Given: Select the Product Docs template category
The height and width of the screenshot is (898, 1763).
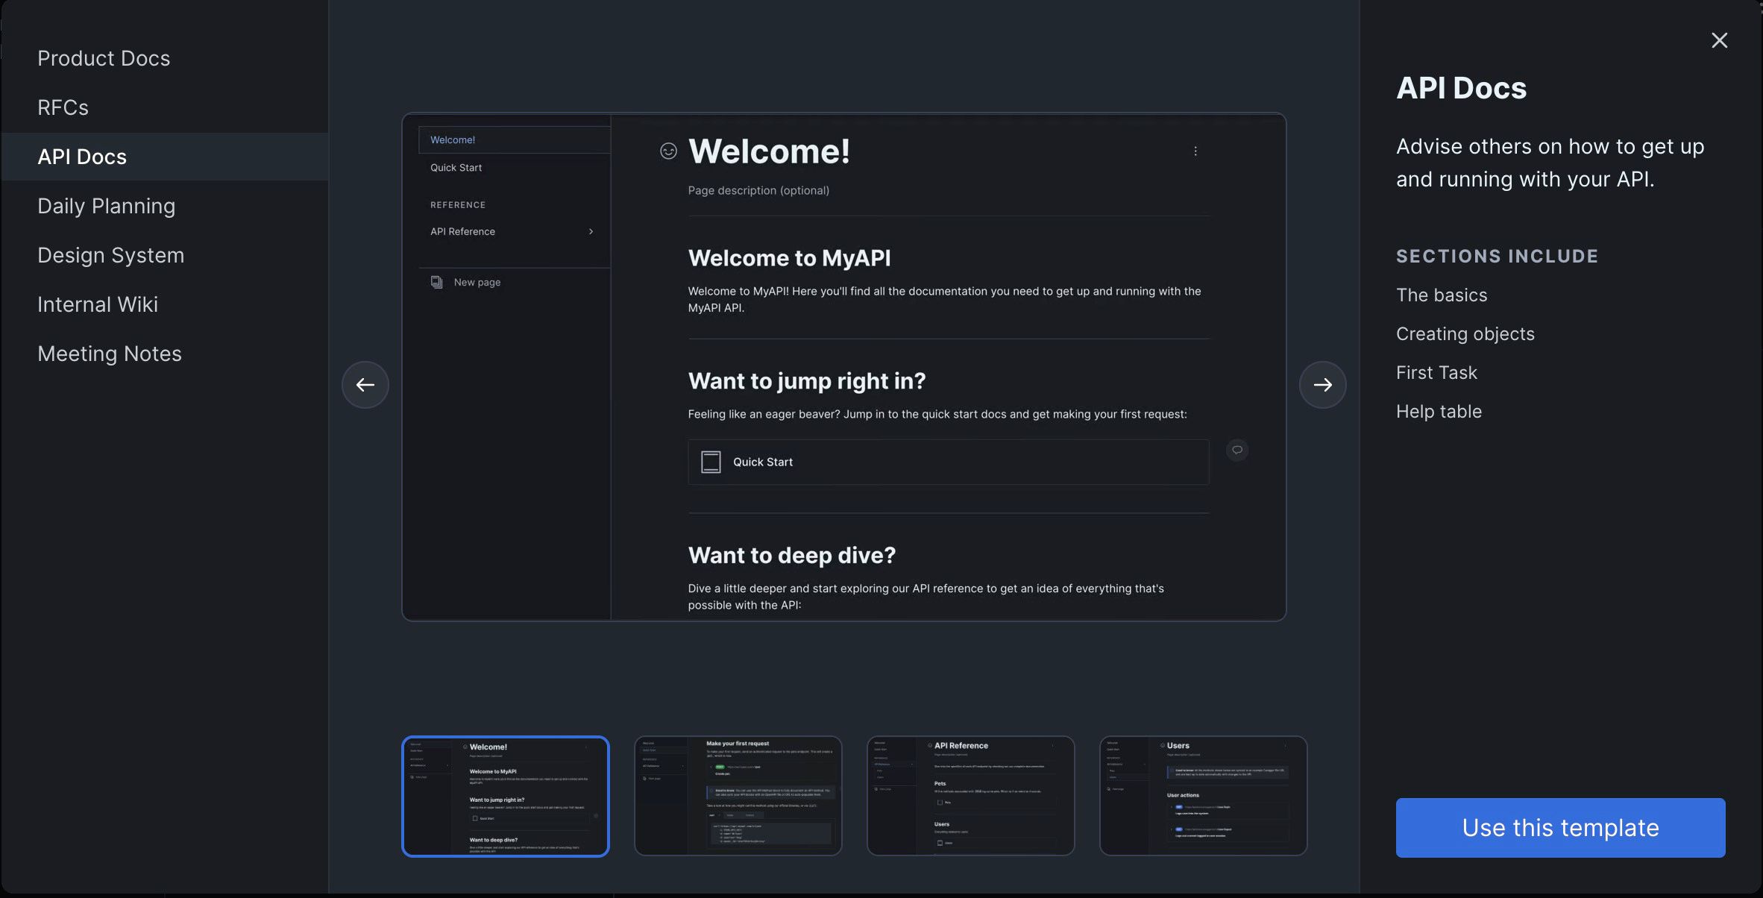Looking at the screenshot, I should pyautogui.click(x=104, y=57).
